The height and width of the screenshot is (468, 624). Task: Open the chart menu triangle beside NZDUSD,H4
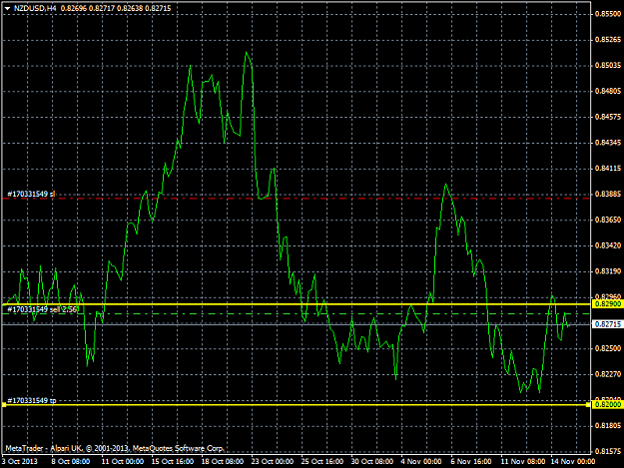tap(7, 8)
